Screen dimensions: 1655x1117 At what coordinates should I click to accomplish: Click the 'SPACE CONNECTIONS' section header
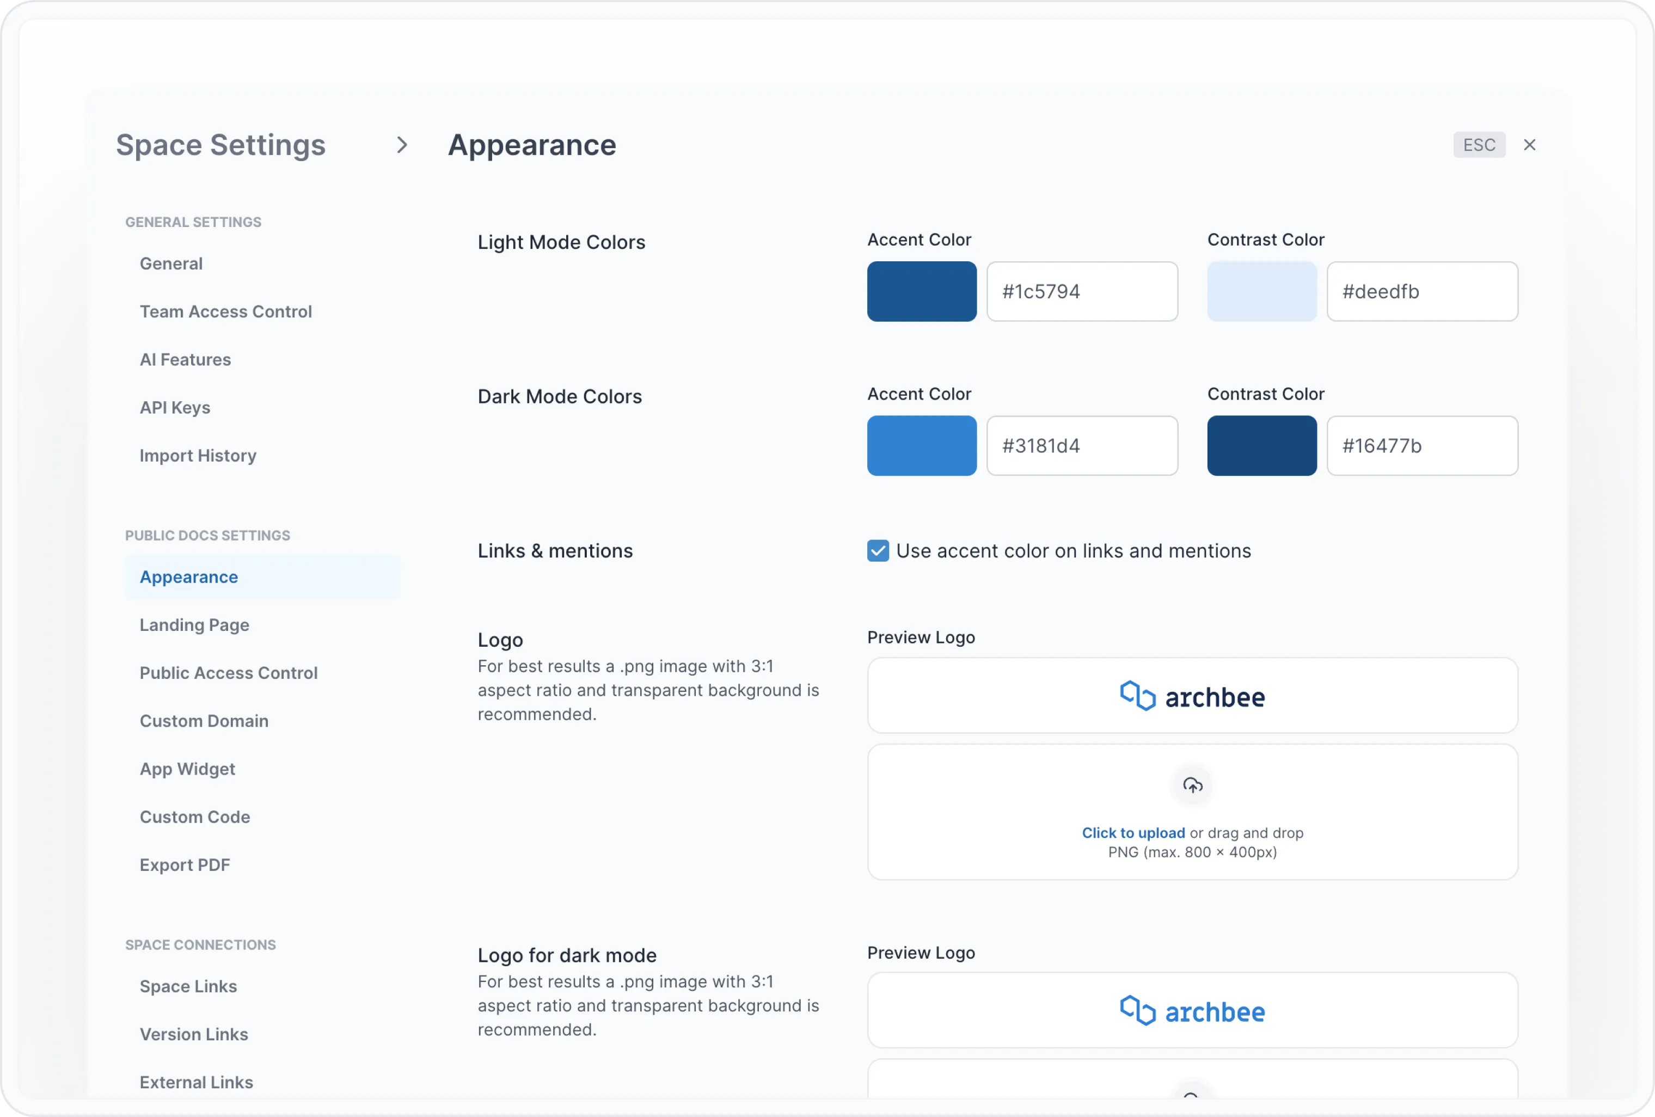click(200, 945)
